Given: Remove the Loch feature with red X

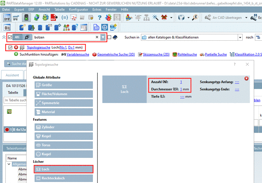Looking at the screenshot, I should coord(246,79).
